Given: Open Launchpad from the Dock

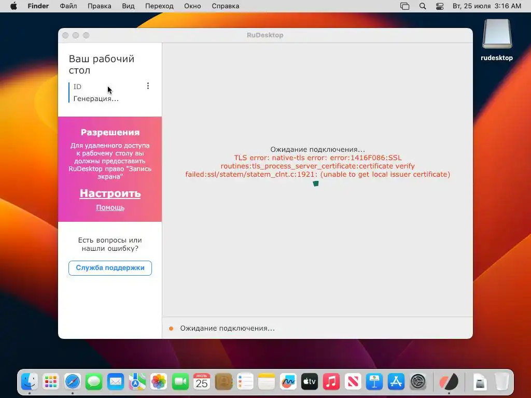Looking at the screenshot, I should pyautogui.click(x=51, y=382).
